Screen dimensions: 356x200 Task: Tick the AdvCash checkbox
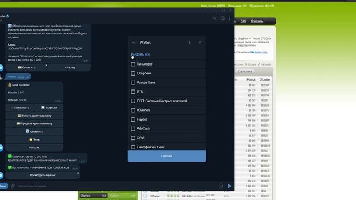coord(133,128)
